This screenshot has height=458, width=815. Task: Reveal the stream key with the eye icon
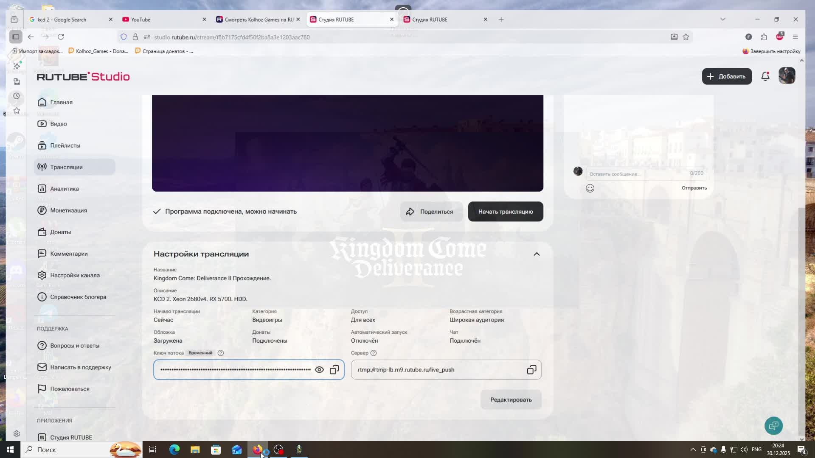319,370
